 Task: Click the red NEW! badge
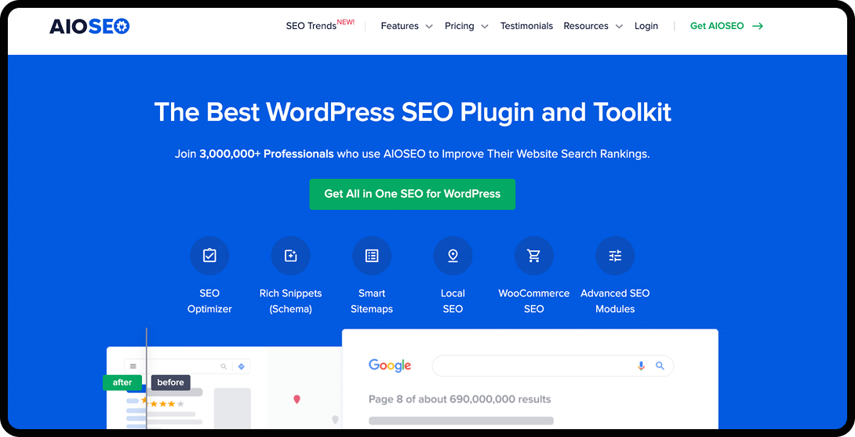tap(346, 23)
